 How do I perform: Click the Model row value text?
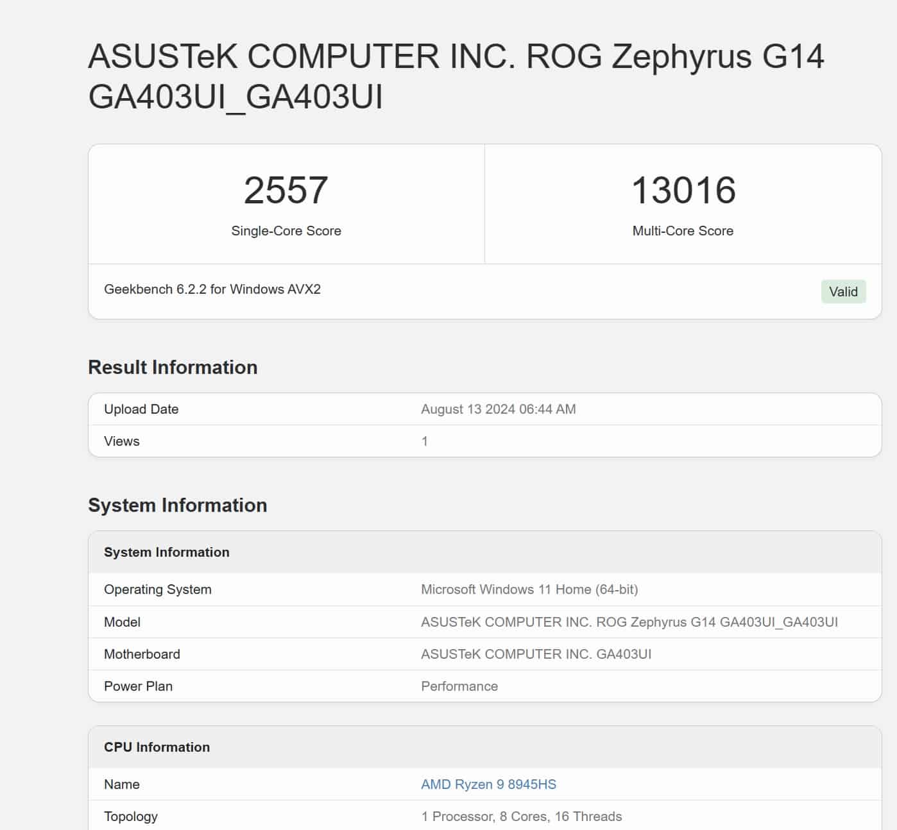[x=629, y=622]
